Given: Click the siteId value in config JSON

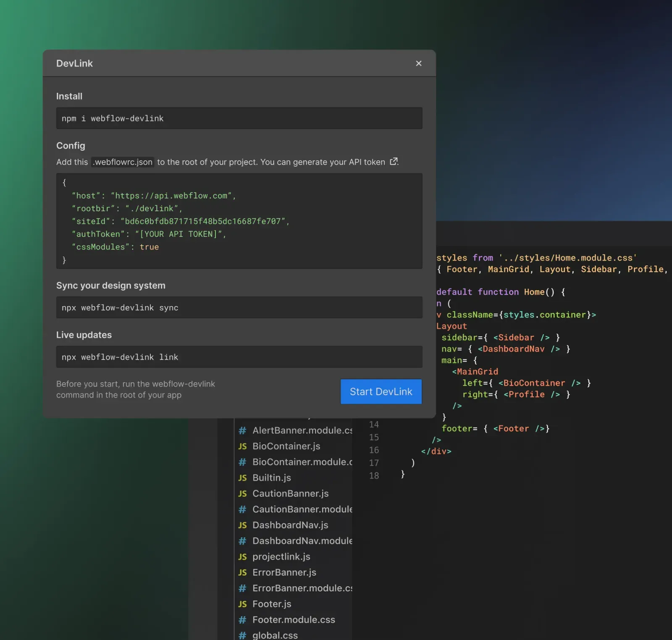Looking at the screenshot, I should [203, 221].
